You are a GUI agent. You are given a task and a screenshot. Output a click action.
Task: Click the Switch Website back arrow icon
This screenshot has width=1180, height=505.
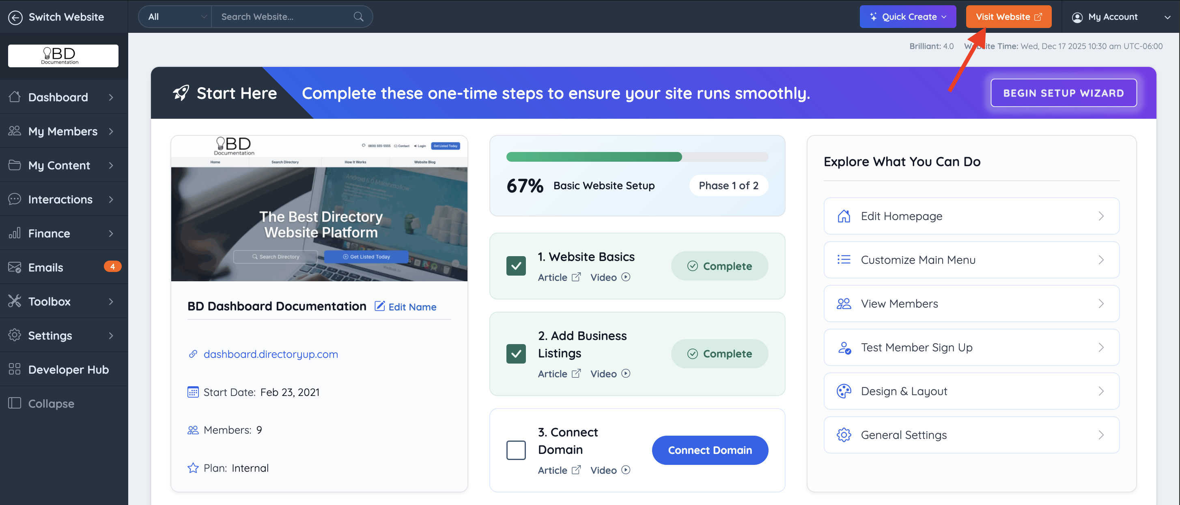point(15,17)
